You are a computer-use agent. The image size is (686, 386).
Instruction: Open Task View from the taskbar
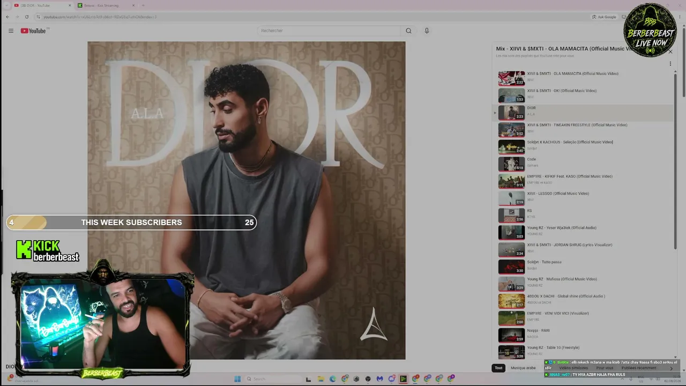[x=308, y=379]
